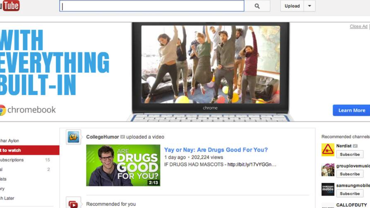The height and width of the screenshot is (208, 370).
Task: Select What to watch sidebar item
Action: (30, 150)
